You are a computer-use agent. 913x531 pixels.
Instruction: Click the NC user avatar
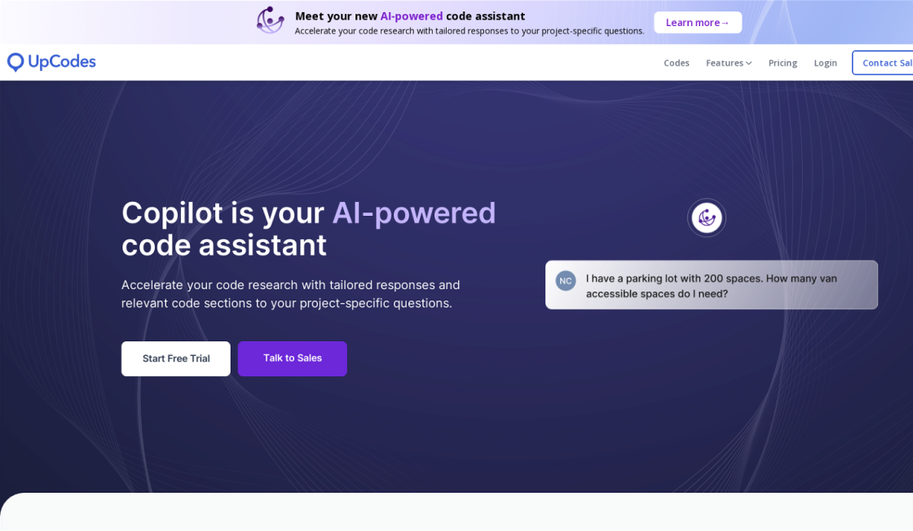566,280
